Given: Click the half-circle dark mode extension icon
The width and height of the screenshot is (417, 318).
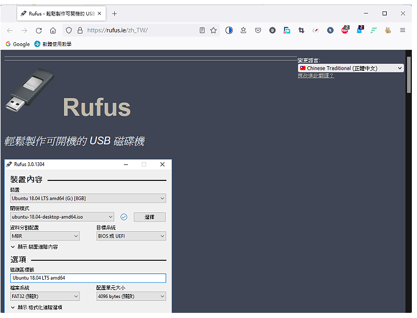Looking at the screenshot, I should [229, 31].
